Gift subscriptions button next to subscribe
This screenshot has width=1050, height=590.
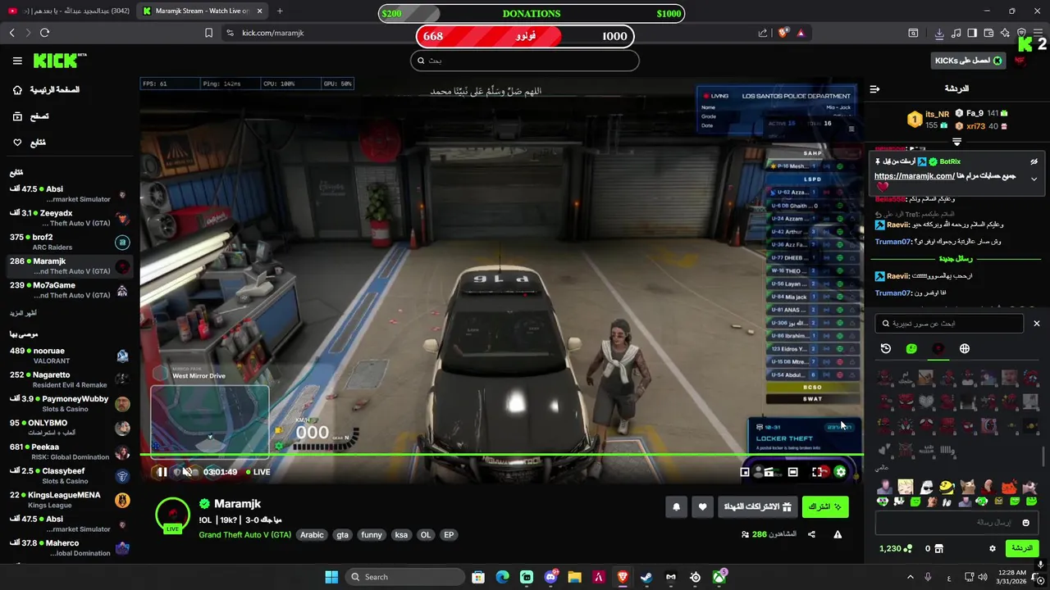click(x=757, y=507)
